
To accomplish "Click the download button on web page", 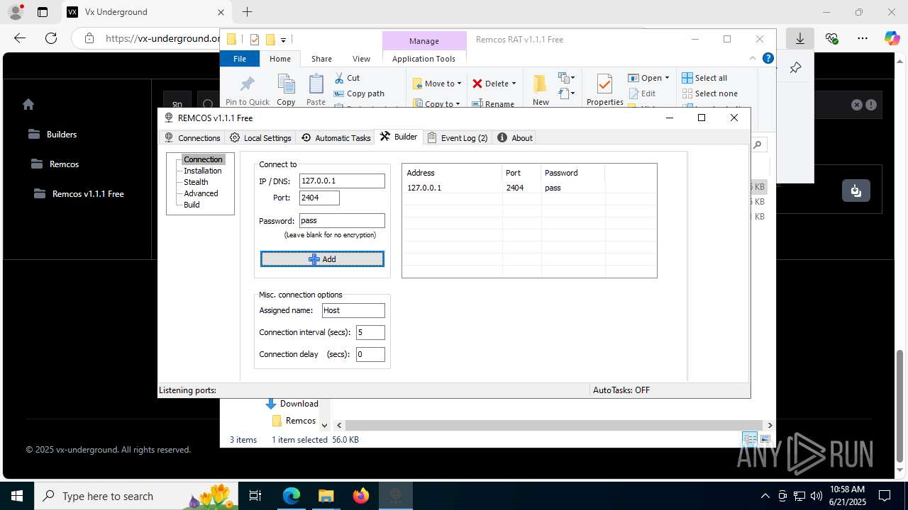I will click(x=856, y=191).
